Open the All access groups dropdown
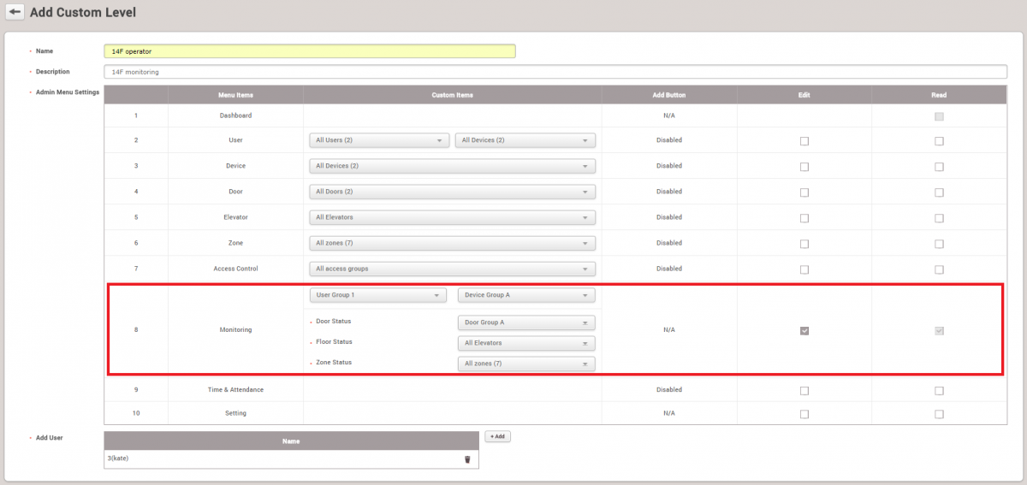1027x485 pixels. tap(452, 269)
